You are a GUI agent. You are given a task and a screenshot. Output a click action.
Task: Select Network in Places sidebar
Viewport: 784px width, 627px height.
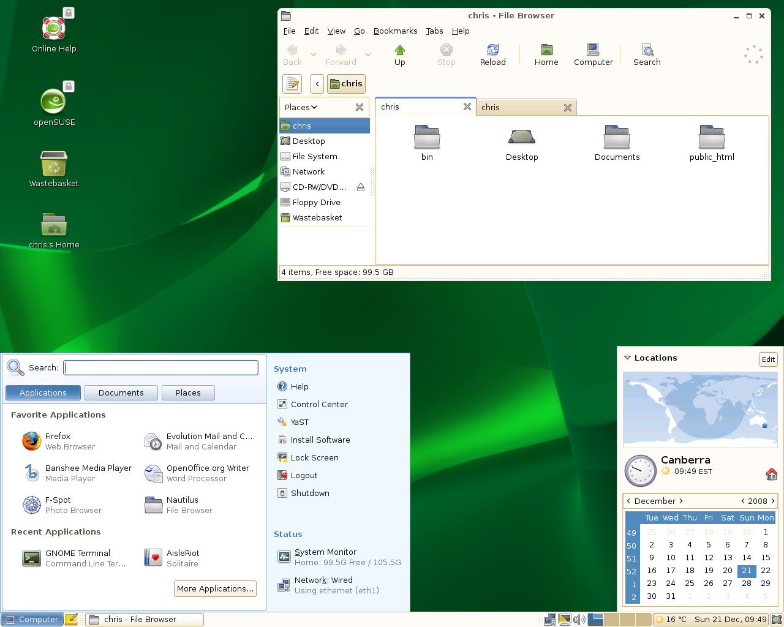[325, 171]
